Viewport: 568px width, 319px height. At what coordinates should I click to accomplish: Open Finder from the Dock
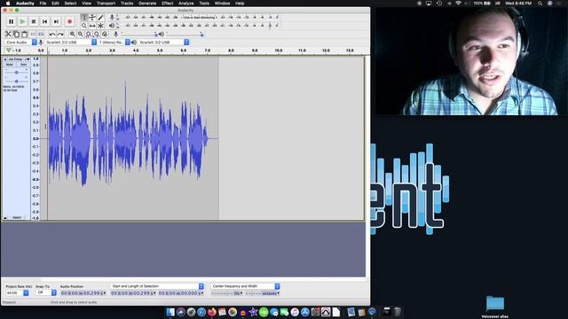pos(170,312)
